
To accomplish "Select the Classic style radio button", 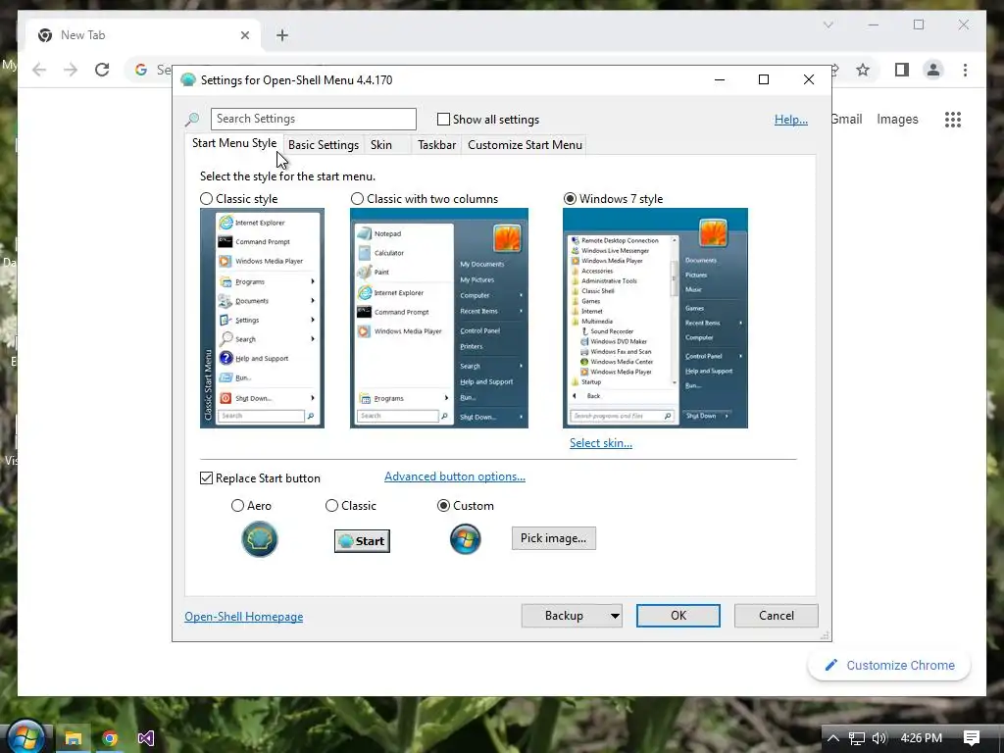I will point(206,198).
